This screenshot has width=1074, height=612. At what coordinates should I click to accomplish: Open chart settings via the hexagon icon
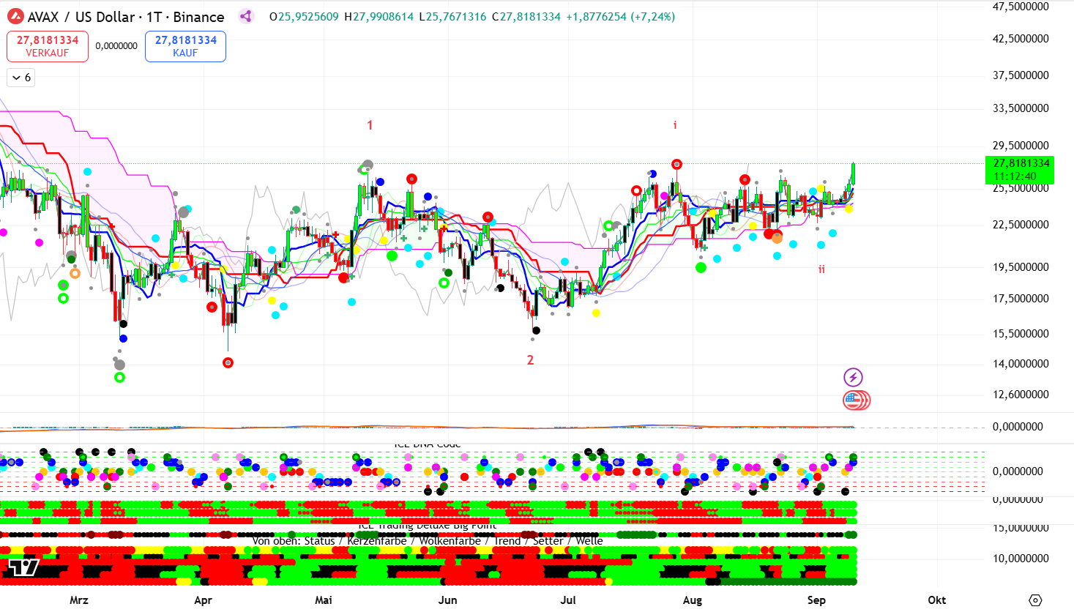tap(1035, 600)
